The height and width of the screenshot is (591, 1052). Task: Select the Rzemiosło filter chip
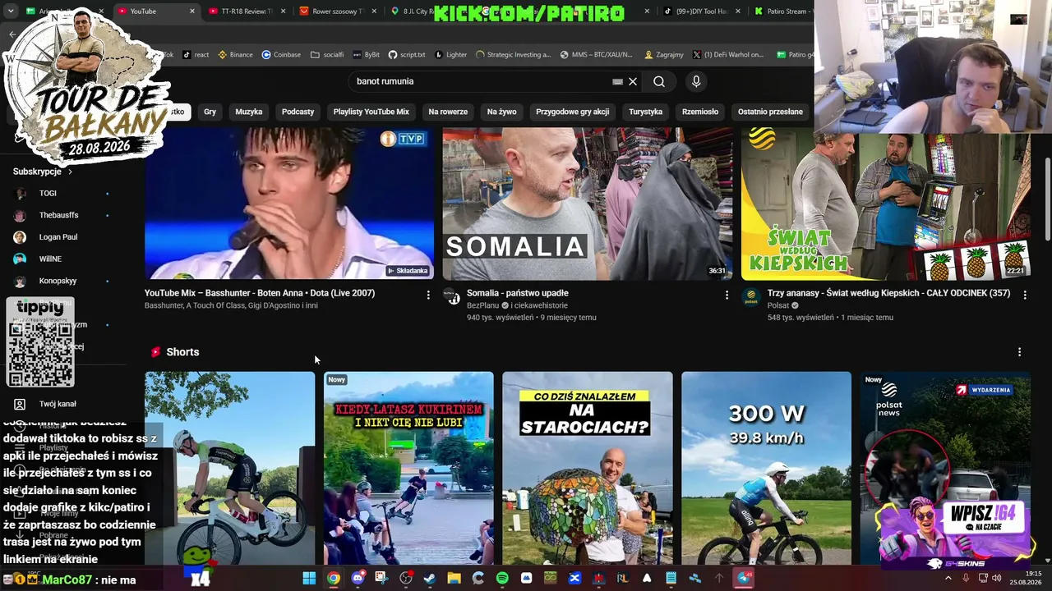pyautogui.click(x=700, y=112)
